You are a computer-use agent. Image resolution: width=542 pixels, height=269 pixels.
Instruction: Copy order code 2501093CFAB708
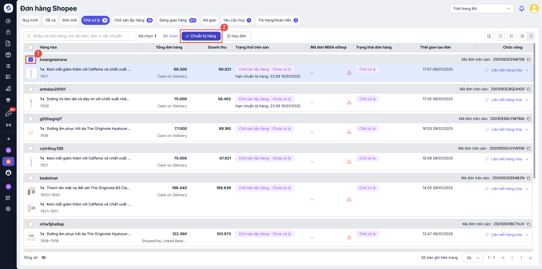[x=528, y=60]
